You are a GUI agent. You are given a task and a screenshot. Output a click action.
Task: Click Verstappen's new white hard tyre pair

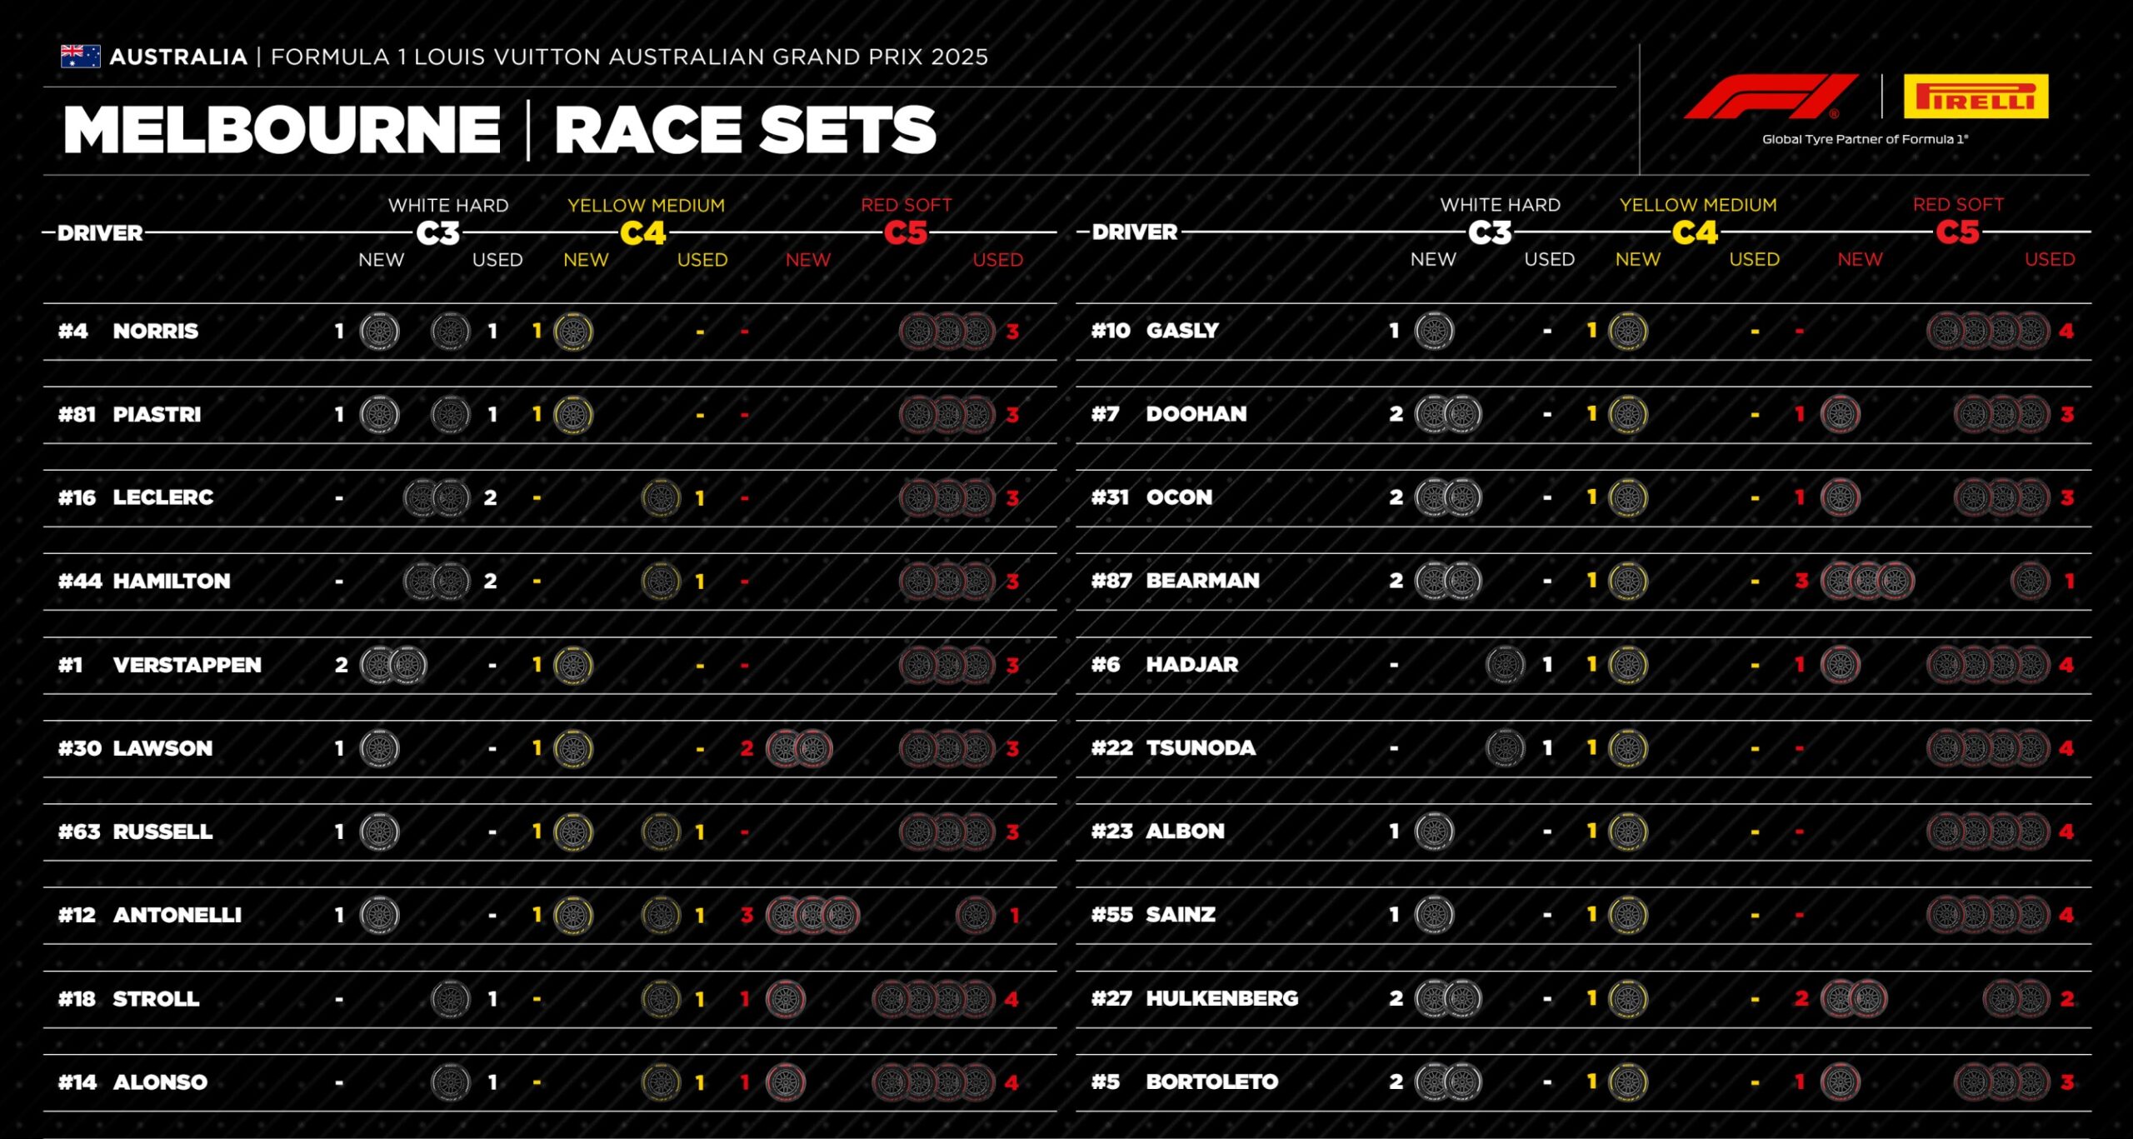(x=394, y=665)
